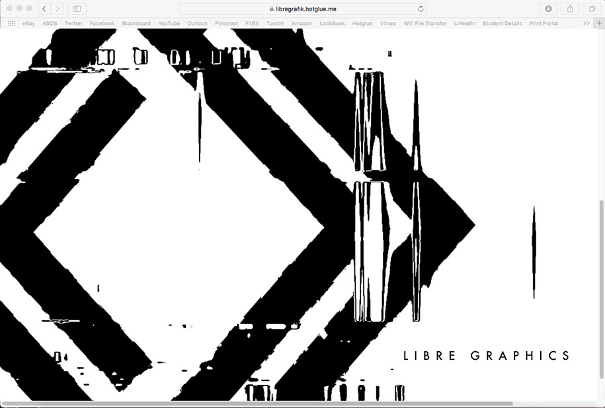The height and width of the screenshot is (408, 605).
Task: Toggle the sidebar view button
Action: 77,9
